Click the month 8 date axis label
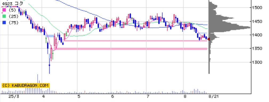Screen dimensions: 269x102 [x=185, y=96]
